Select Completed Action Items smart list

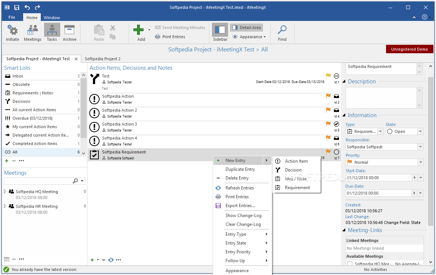pyautogui.click(x=42, y=144)
